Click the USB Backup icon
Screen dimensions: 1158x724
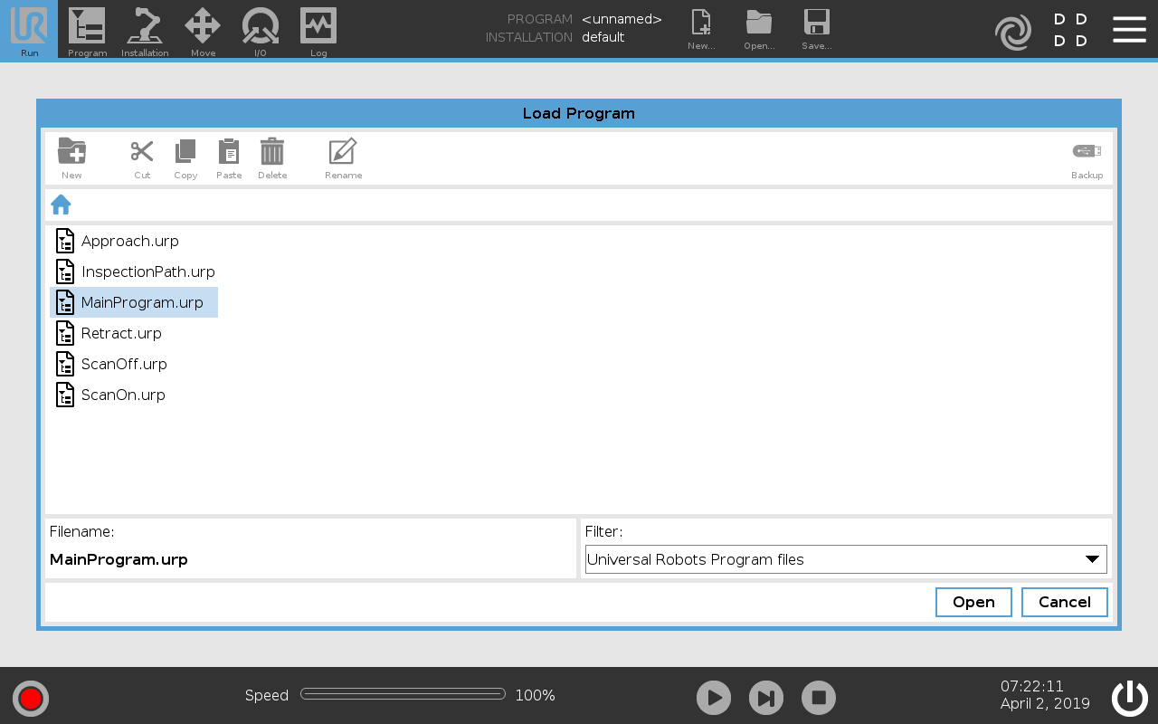click(x=1087, y=152)
